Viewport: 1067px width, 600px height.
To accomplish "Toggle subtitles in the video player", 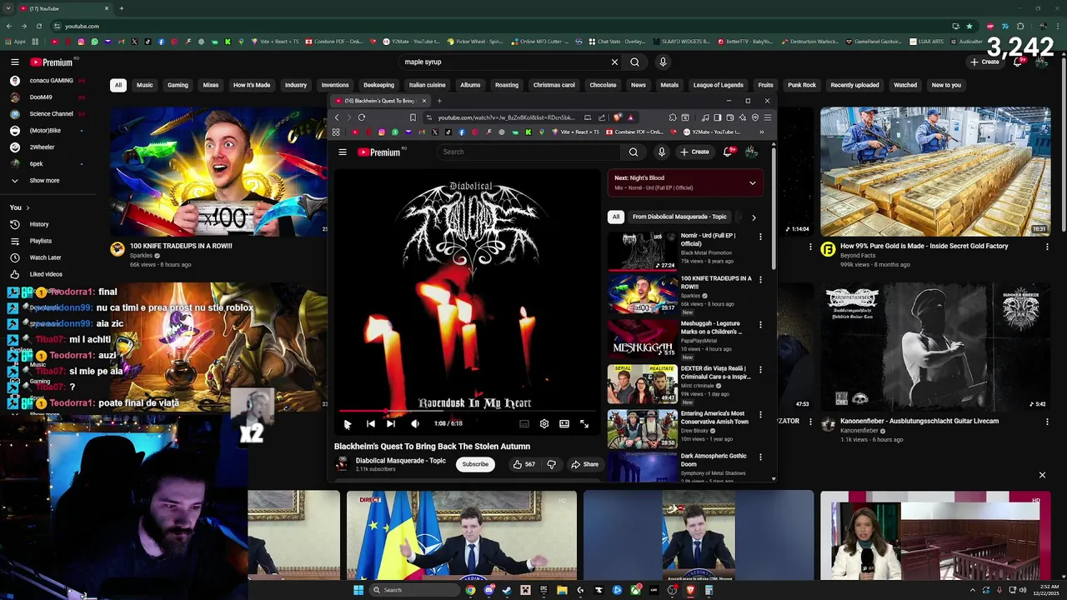I will coord(524,423).
